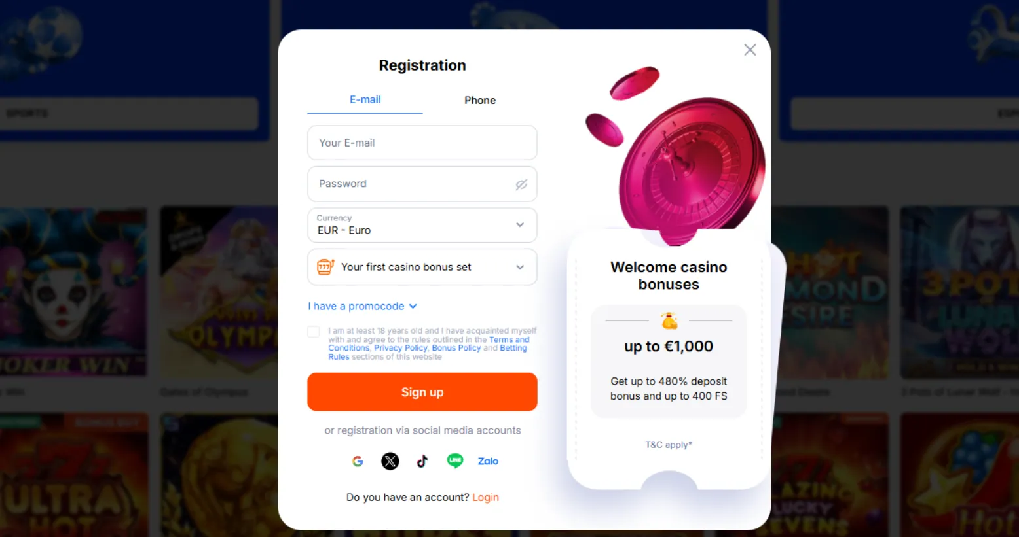The width and height of the screenshot is (1019, 537).
Task: Sign up with Google icon
Action: pyautogui.click(x=358, y=461)
